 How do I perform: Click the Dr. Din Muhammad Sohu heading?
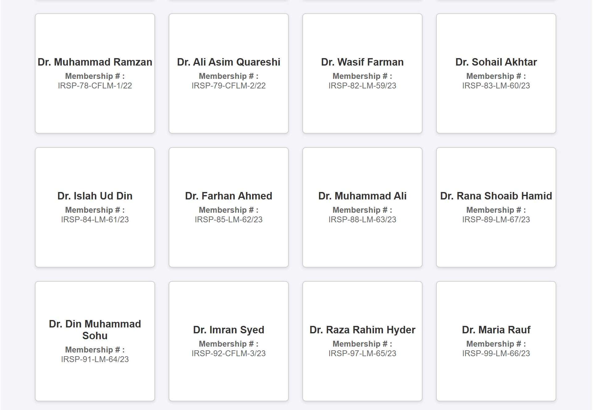pos(95,330)
